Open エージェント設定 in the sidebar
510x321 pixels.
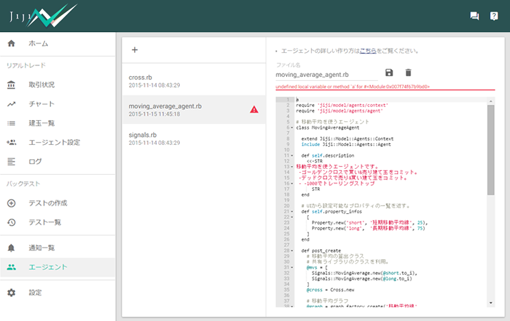(58, 142)
